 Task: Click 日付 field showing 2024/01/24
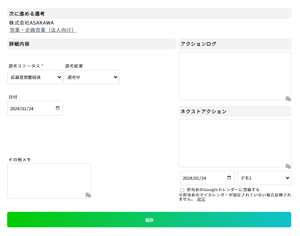tap(35, 108)
